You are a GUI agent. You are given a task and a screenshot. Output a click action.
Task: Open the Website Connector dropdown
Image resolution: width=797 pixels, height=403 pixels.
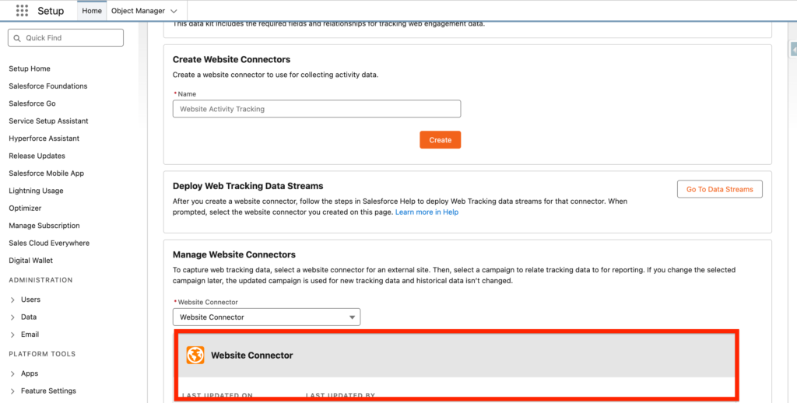point(266,317)
